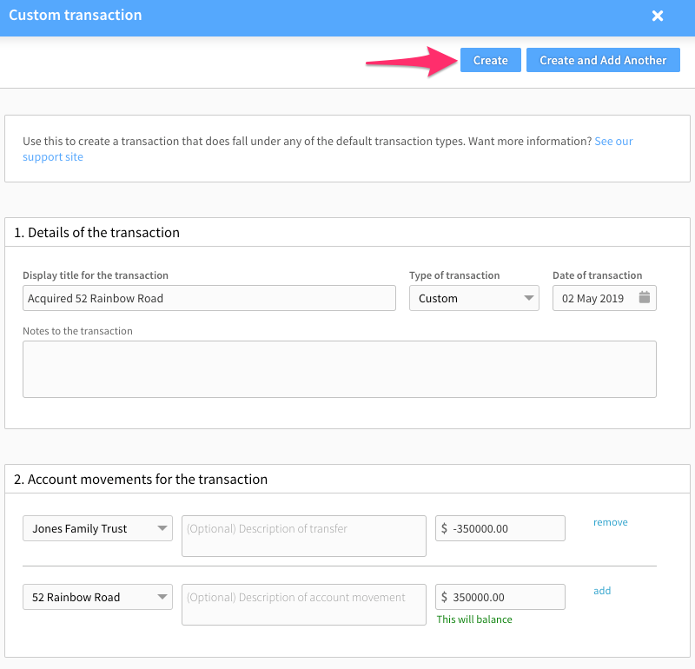
Task: Expand the 52 Rainbow Road account dropdown
Action: click(97, 597)
